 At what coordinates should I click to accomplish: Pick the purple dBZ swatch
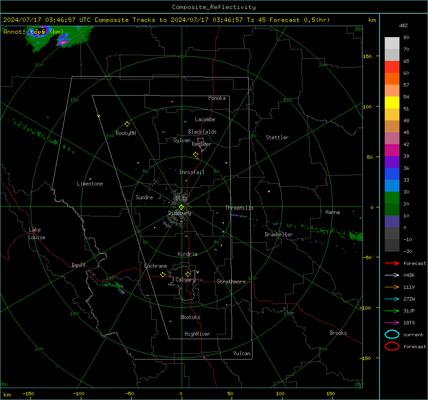392,162
